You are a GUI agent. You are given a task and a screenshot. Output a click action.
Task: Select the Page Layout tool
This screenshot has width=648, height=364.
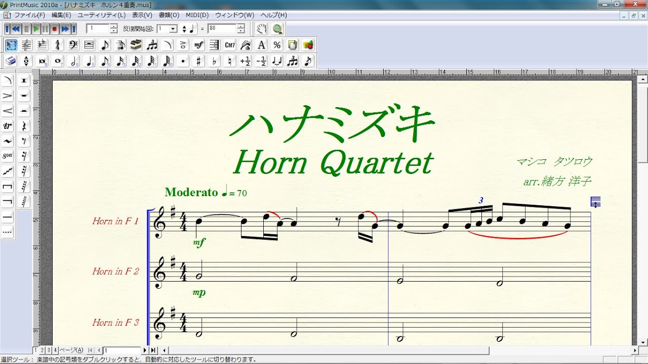coord(293,45)
